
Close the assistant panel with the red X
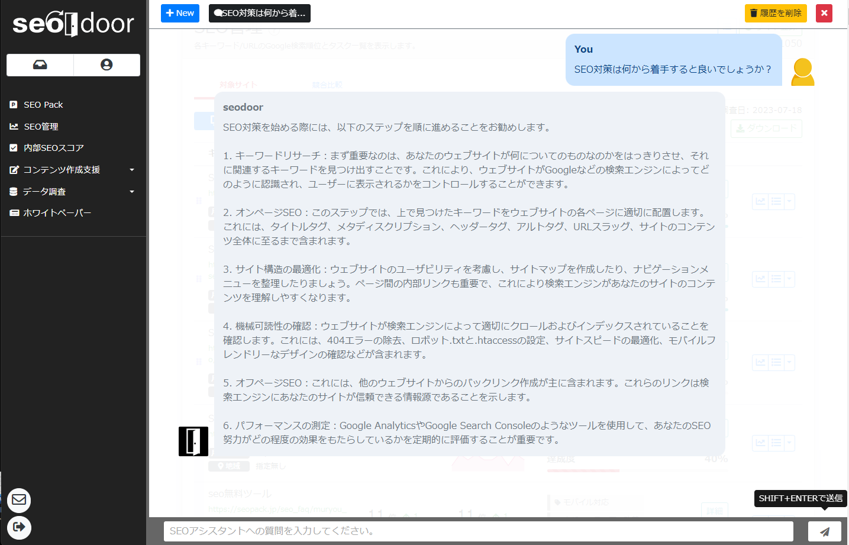click(x=824, y=13)
